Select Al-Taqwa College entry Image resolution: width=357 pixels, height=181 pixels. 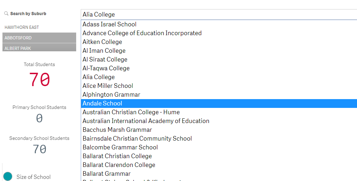coord(219,68)
